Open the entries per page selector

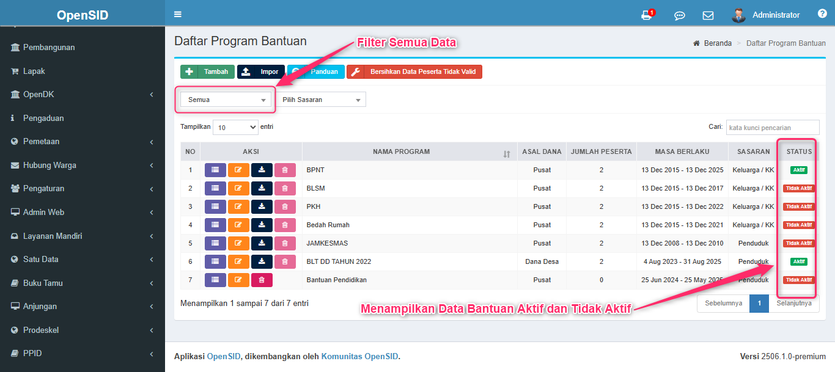235,128
